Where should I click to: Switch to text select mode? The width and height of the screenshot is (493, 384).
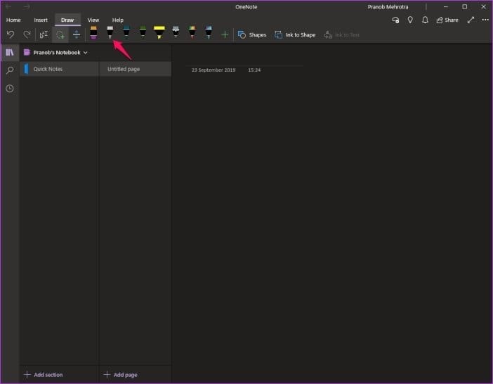click(x=44, y=34)
